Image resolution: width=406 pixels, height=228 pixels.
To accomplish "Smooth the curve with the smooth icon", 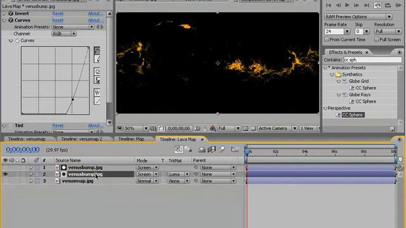I will 97,92.
